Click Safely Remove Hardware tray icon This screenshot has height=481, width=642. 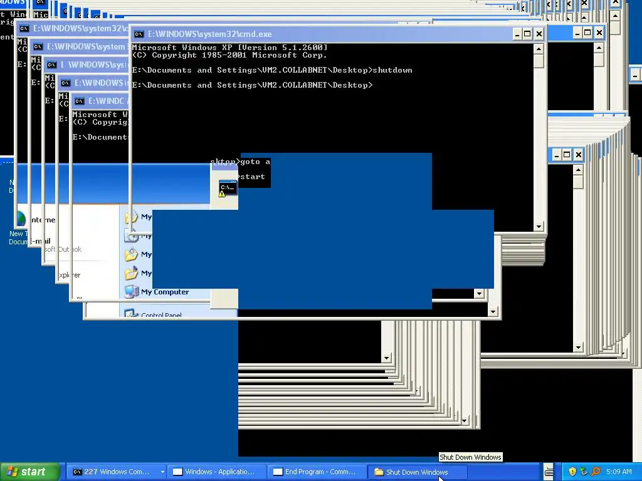click(584, 472)
